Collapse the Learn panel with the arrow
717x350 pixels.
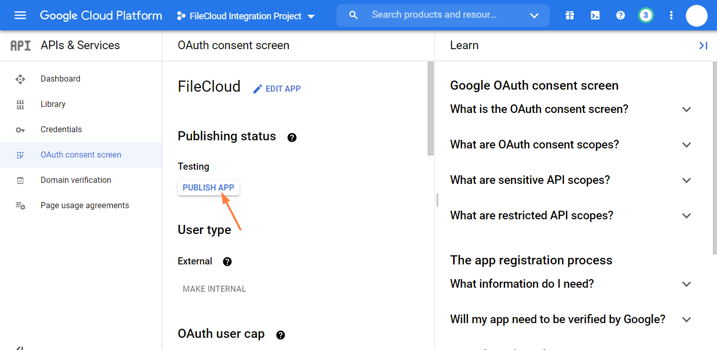click(703, 46)
